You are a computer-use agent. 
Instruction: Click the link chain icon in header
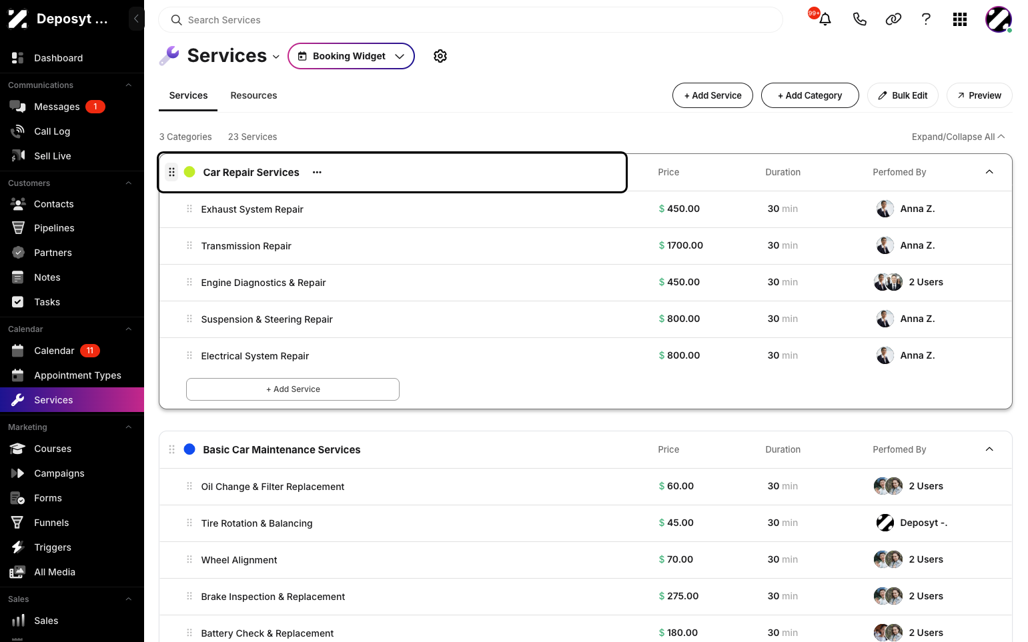coord(893,19)
